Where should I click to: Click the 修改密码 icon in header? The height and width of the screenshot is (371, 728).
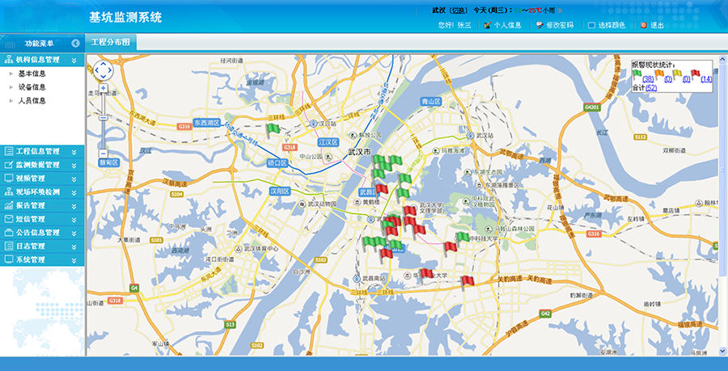[539, 25]
